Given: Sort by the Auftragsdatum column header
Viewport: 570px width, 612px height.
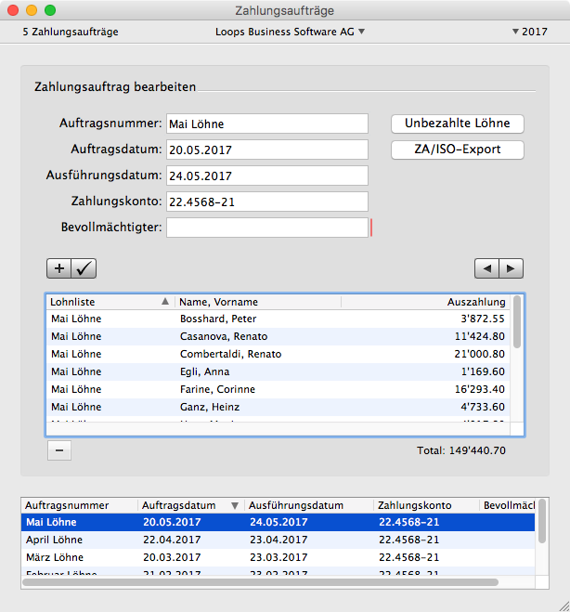Looking at the screenshot, I should (x=191, y=505).
